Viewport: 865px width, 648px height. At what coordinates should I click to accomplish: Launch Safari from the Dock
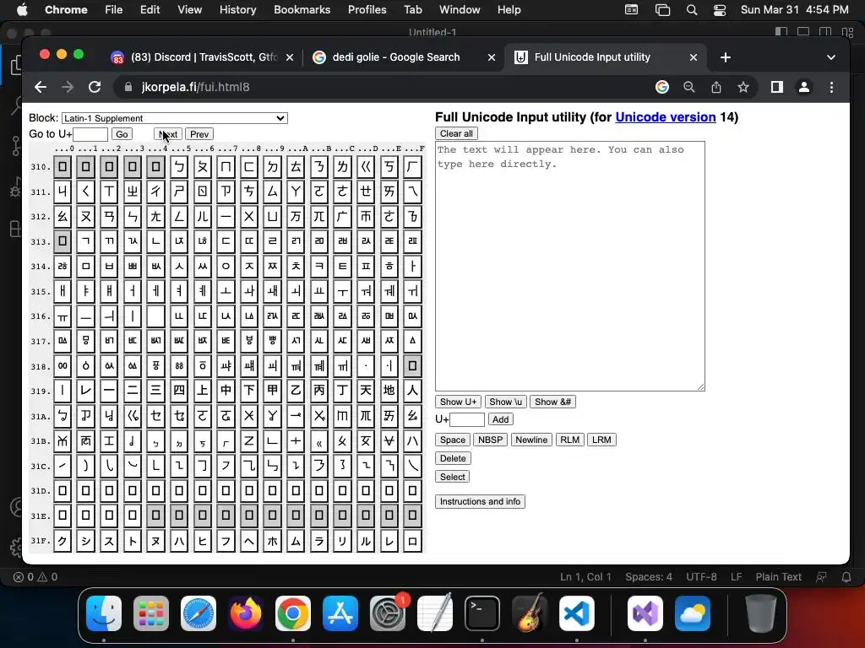click(199, 613)
